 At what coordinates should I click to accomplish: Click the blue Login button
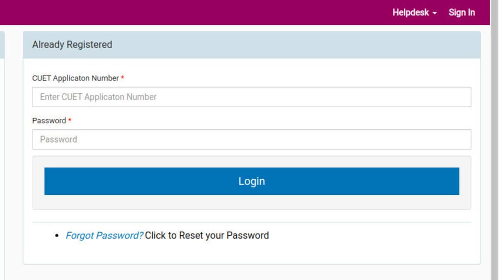tap(252, 181)
